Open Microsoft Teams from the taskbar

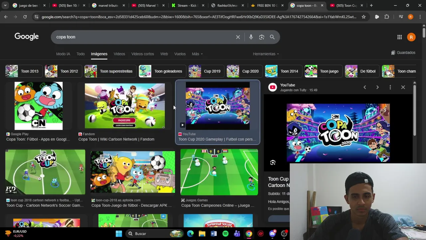click(x=237, y=234)
